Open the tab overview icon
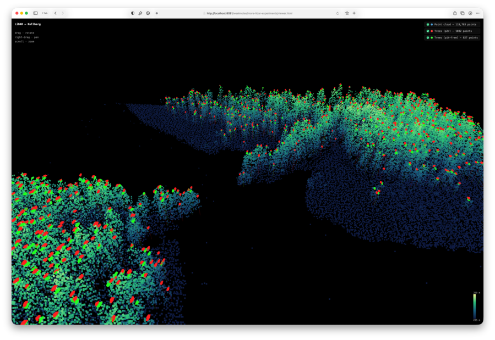Image resolution: width=495 pixels, height=340 pixels. pos(463,13)
